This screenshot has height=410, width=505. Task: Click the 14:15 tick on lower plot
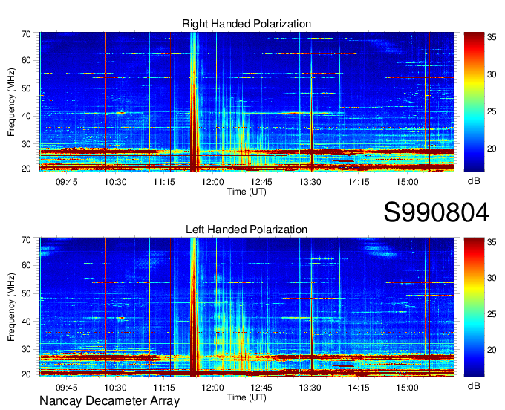click(359, 388)
